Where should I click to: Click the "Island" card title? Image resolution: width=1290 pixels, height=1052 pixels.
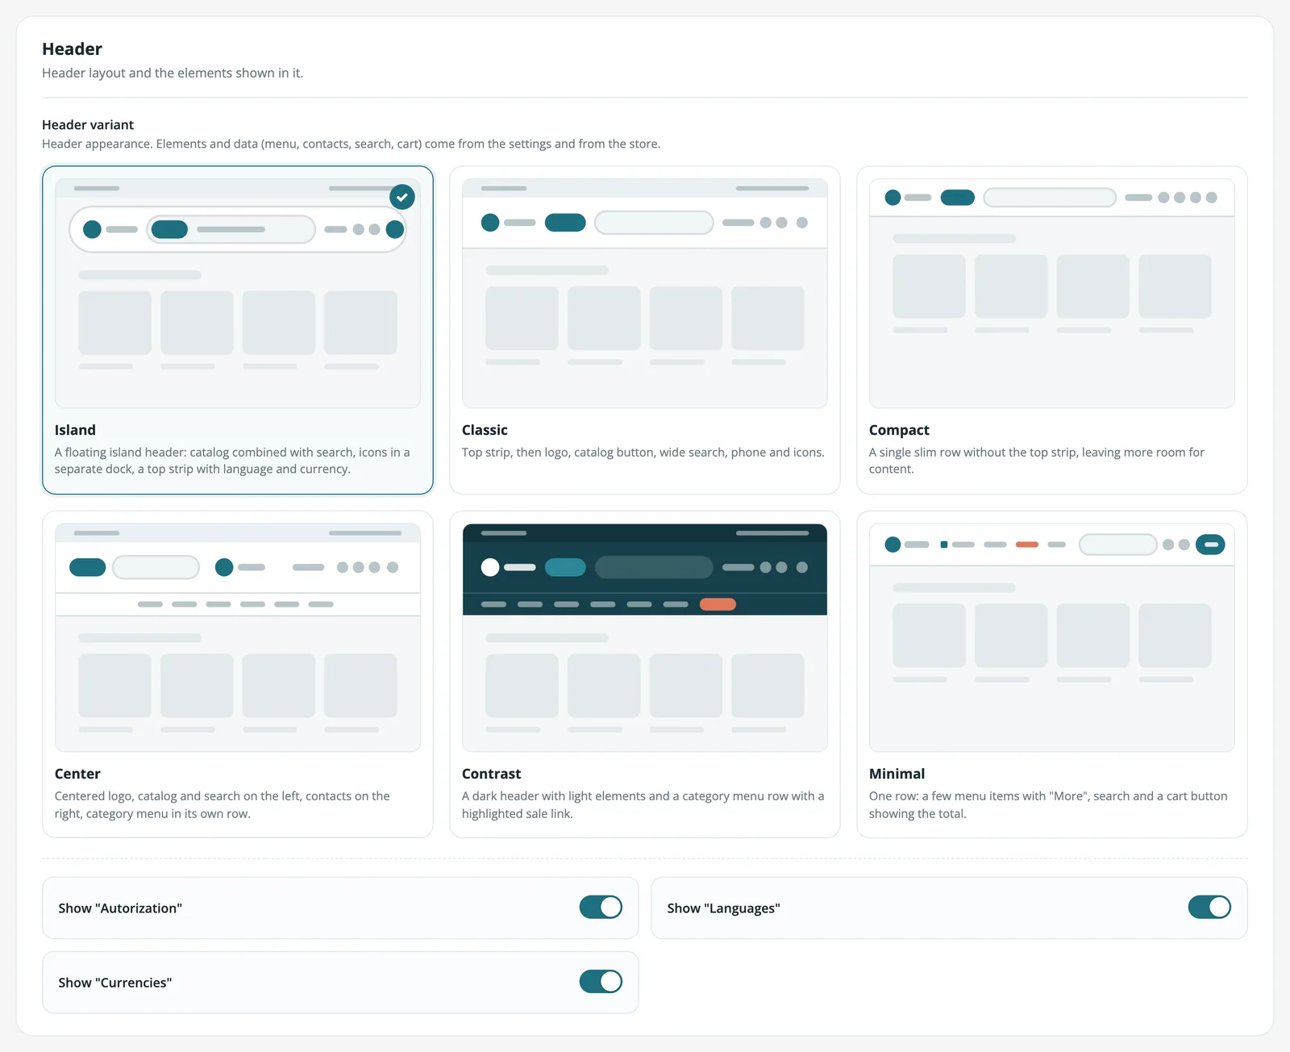[x=75, y=430]
